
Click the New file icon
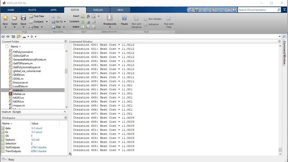(x=5, y=18)
